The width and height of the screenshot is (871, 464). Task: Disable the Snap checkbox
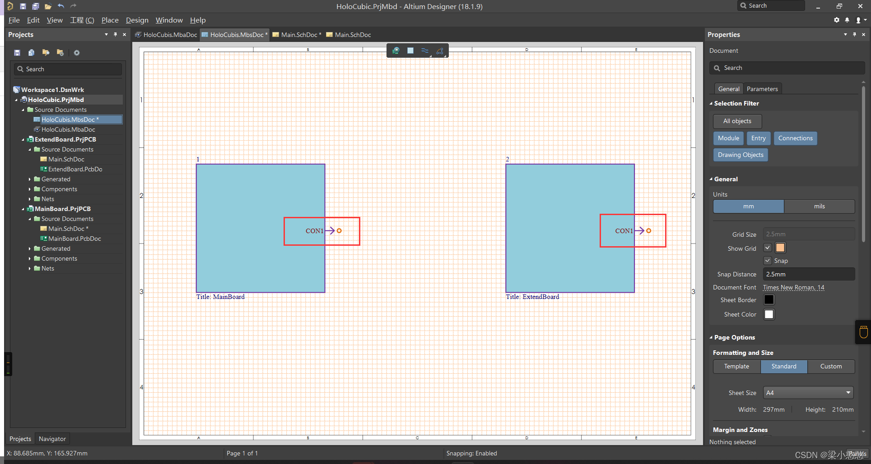point(767,260)
